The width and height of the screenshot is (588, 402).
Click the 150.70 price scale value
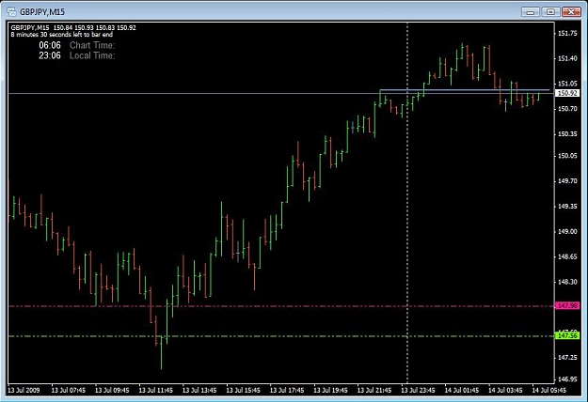coord(567,109)
